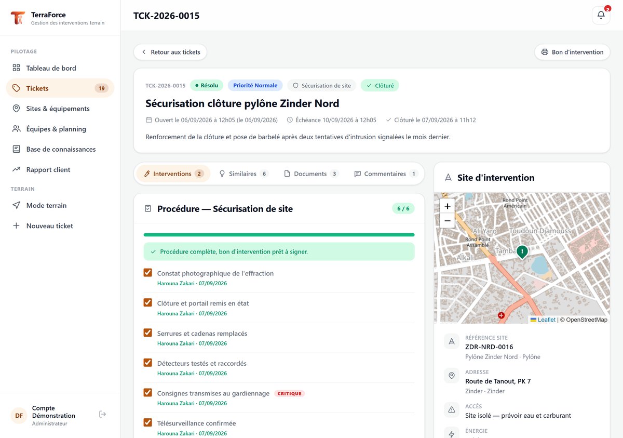Print the Bon d'intervention

572,52
